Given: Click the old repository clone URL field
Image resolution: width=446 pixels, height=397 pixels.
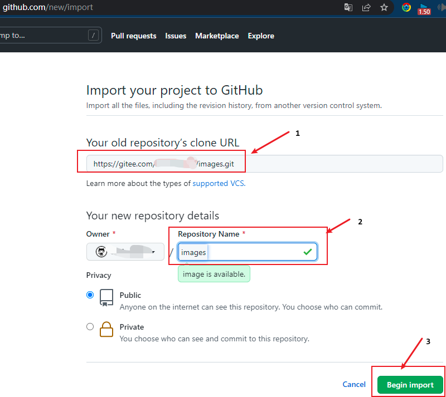Looking at the screenshot, I should point(264,164).
